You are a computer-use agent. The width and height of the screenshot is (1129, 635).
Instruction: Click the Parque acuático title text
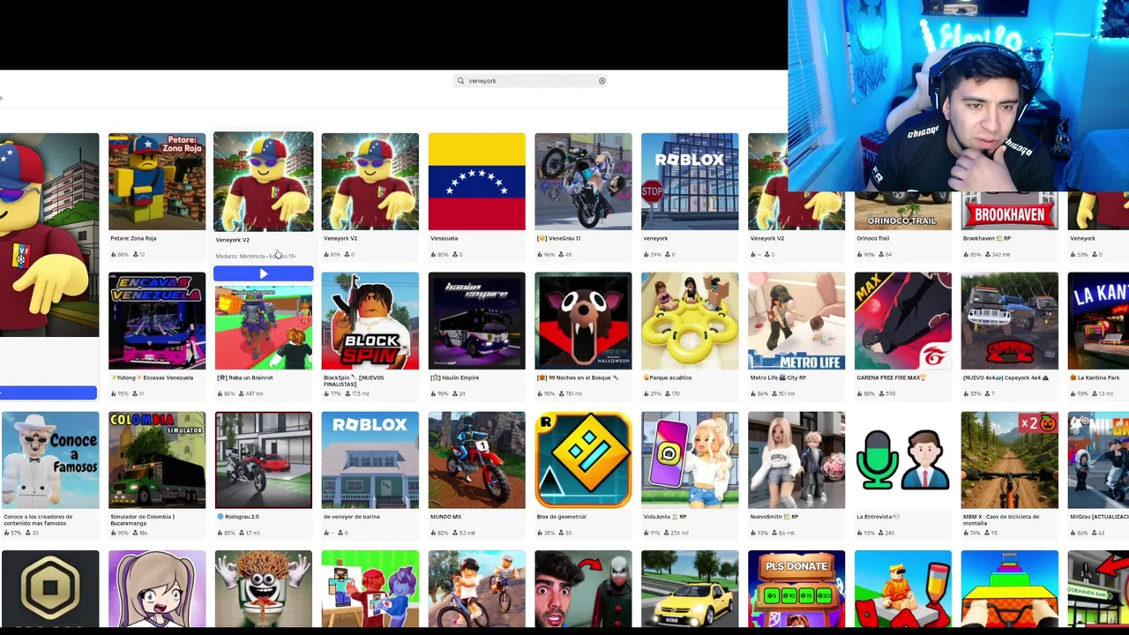[x=667, y=377]
